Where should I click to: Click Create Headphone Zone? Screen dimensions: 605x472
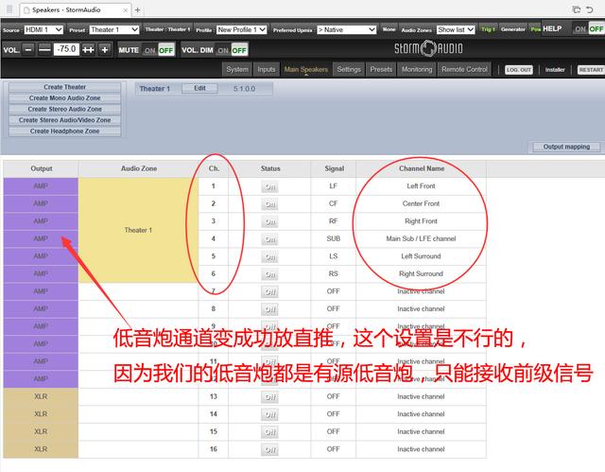coord(65,131)
